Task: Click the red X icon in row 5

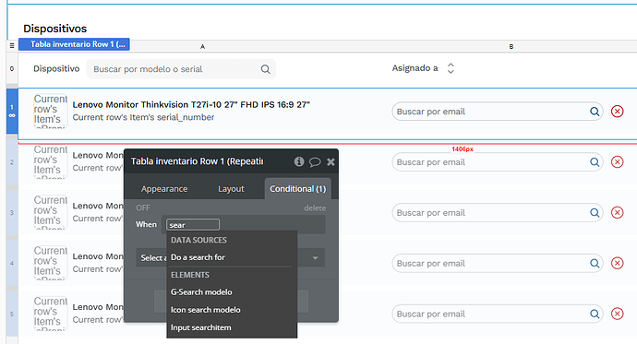Action: pos(617,314)
